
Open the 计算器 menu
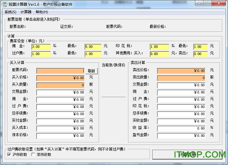26,12
